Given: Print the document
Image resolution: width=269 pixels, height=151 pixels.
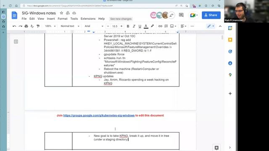Looking at the screenshot, I should (26, 26).
